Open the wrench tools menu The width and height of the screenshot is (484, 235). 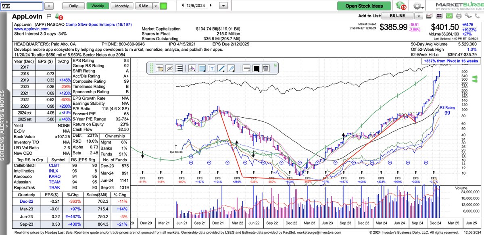[x=467, y=16]
